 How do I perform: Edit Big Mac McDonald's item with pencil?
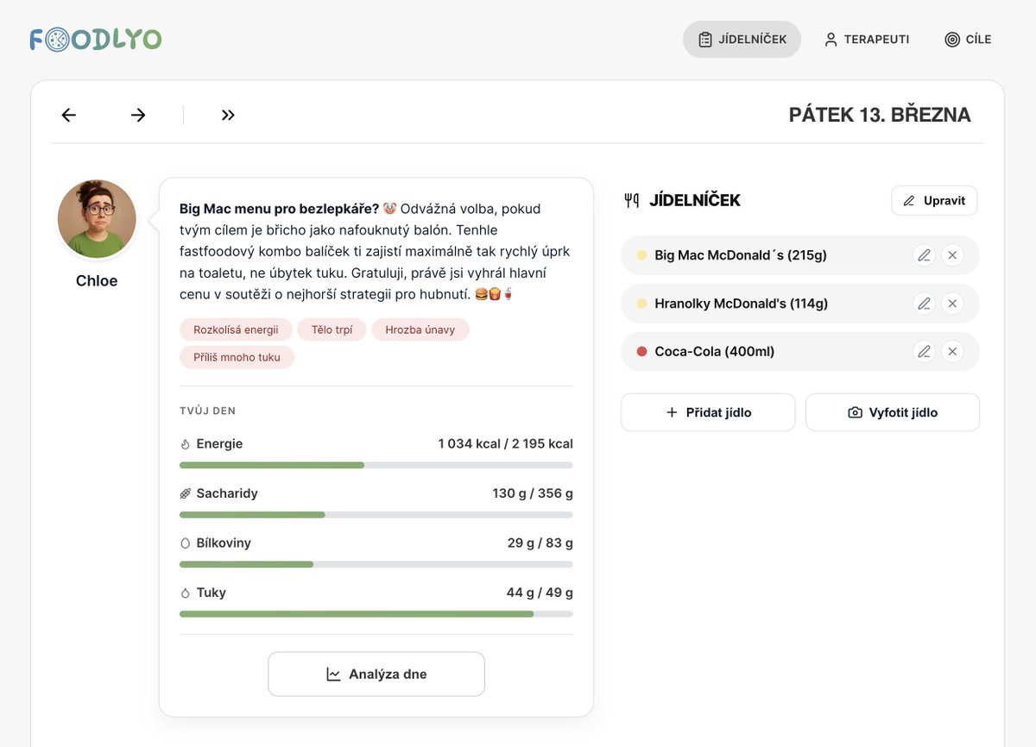(924, 255)
